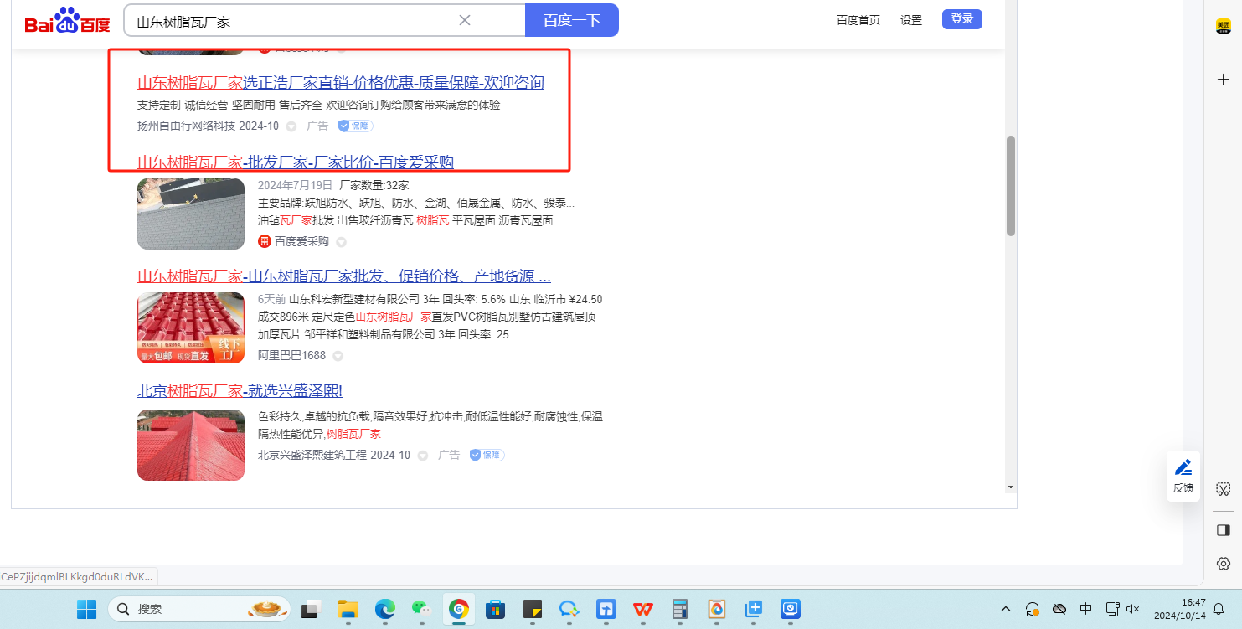1242x629 pixels.
Task: Open WPS Office from the taskbar
Action: click(x=643, y=609)
